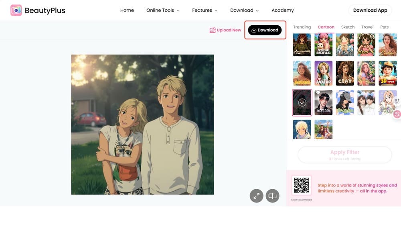Screen dimensions: 401x225
Task: Switch to the Trending tab
Action: click(302, 27)
